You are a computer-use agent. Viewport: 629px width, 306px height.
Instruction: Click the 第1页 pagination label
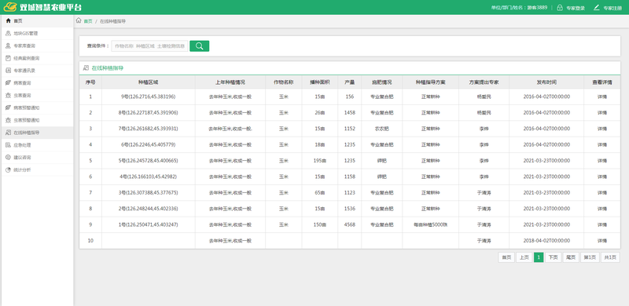point(590,257)
